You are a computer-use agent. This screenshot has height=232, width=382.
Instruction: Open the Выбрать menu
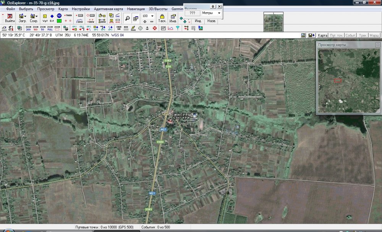pos(26,9)
